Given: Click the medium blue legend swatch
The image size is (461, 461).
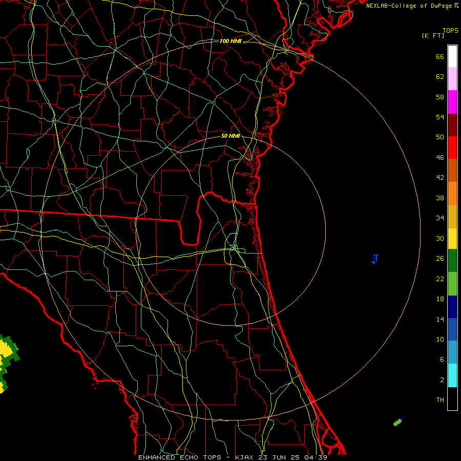Looking at the screenshot, I should [x=452, y=329].
